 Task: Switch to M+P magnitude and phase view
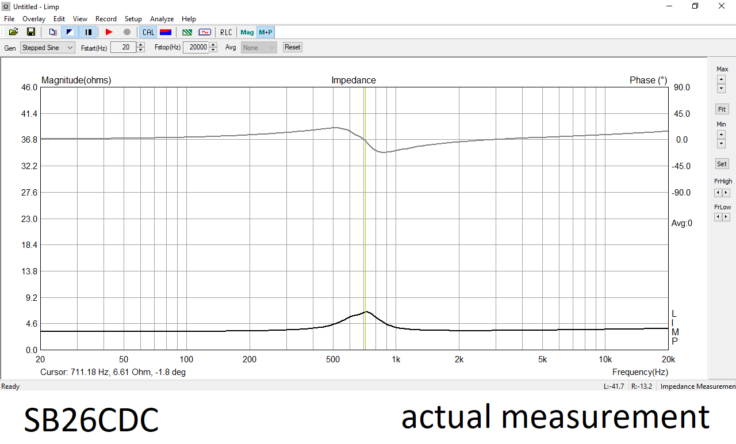tap(266, 32)
